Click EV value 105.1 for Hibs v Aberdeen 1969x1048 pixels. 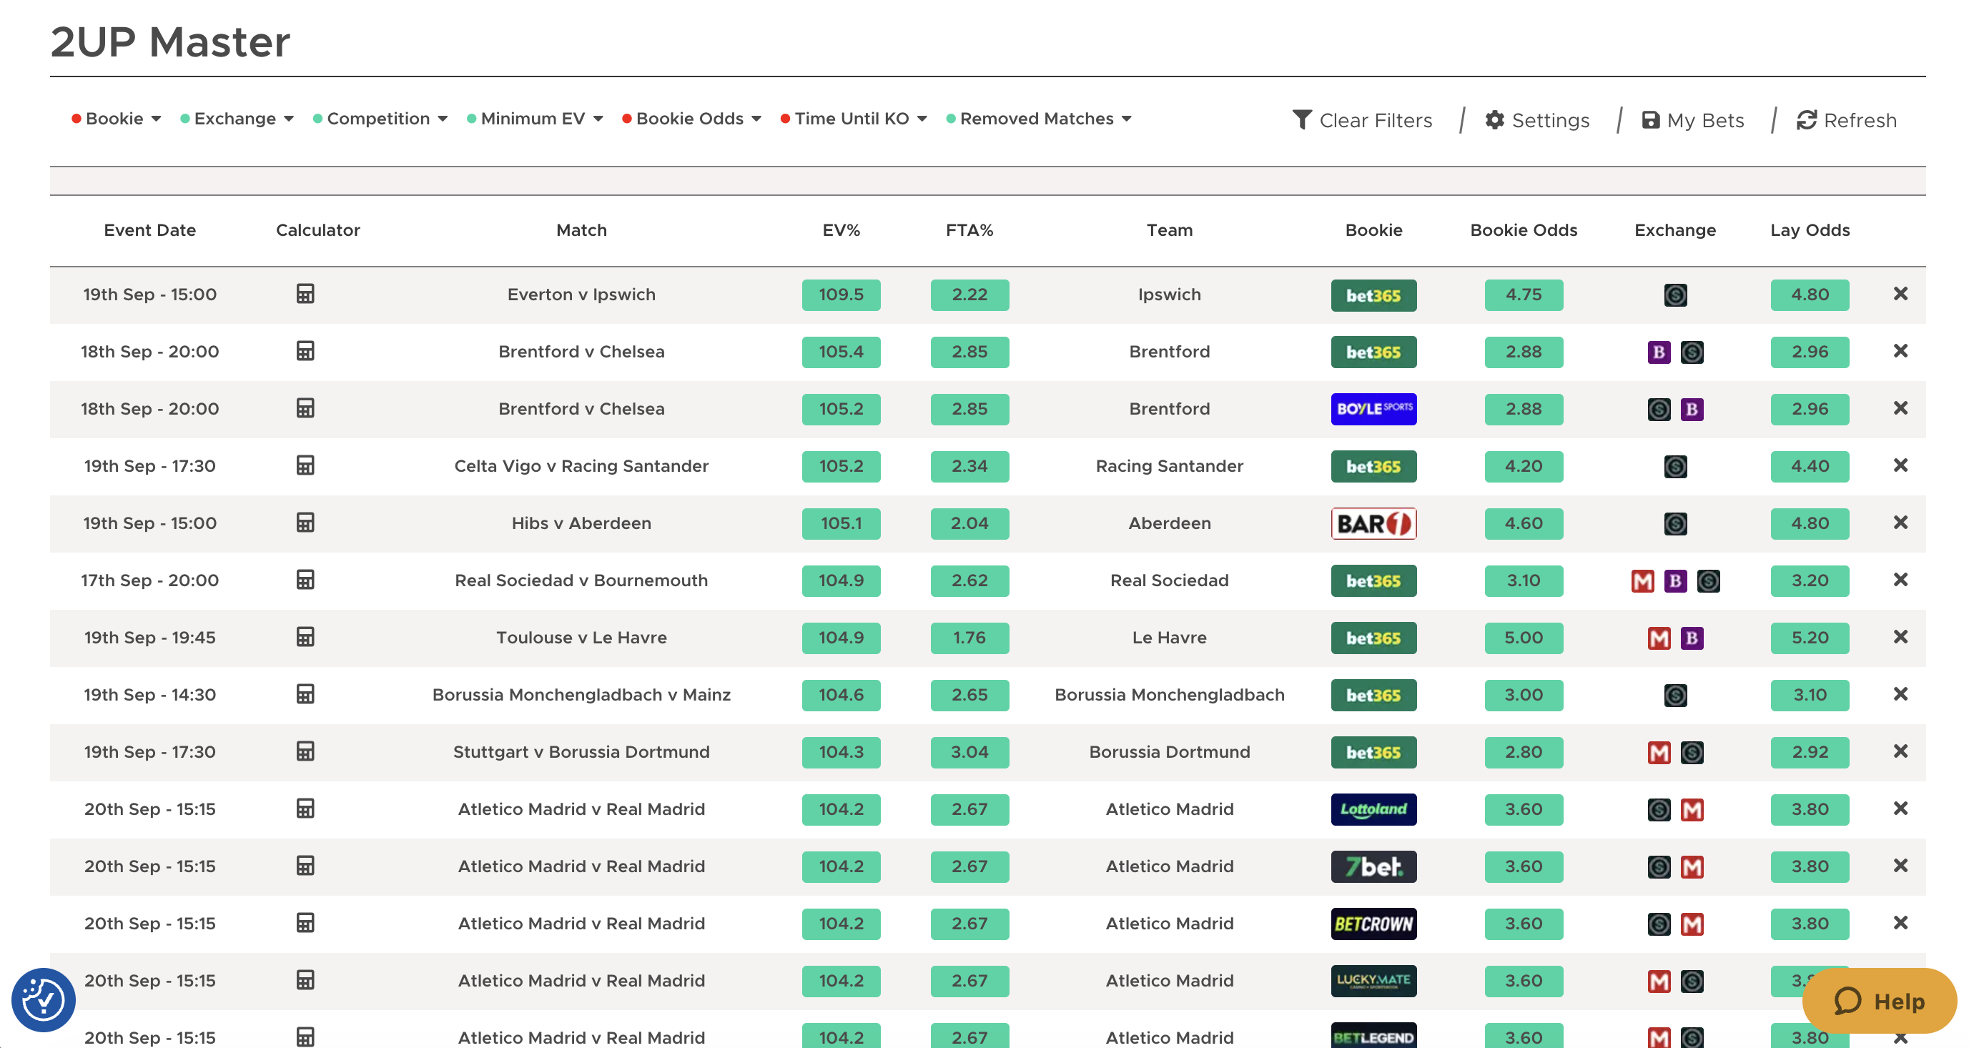pos(841,523)
